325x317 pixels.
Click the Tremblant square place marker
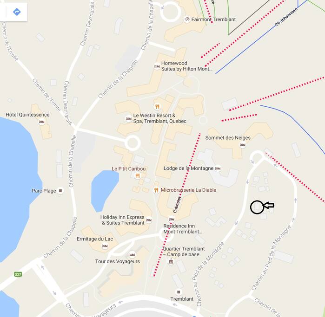click(179, 292)
